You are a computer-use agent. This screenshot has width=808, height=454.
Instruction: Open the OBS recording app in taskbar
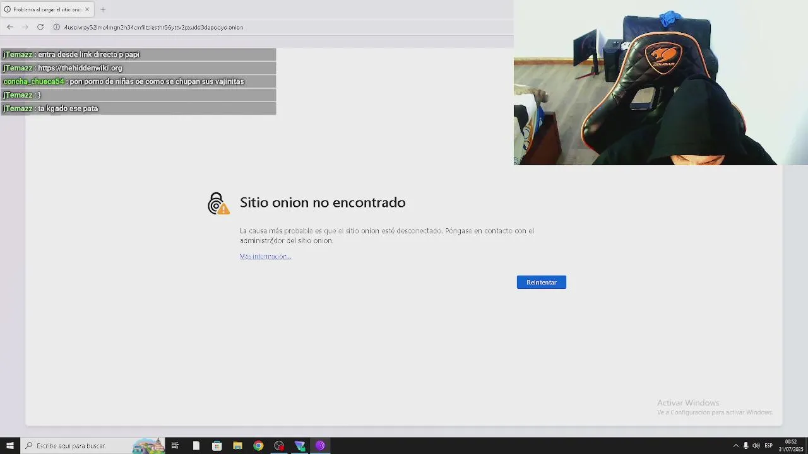coord(279,446)
